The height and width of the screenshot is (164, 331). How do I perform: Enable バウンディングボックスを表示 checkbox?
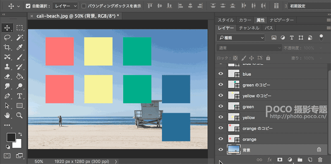(84, 6)
